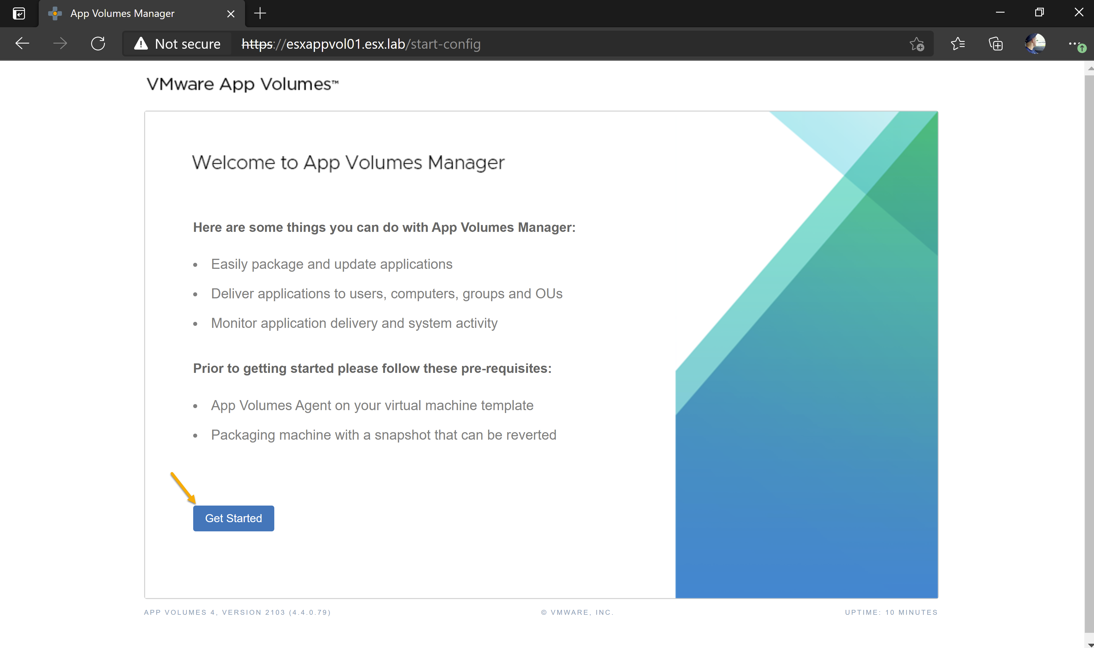Click the address bar URL
Screen dimensions: 1094x648
pyautogui.click(x=361, y=44)
